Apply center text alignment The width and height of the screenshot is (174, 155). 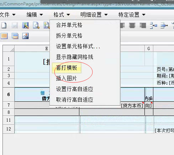[132, 25]
